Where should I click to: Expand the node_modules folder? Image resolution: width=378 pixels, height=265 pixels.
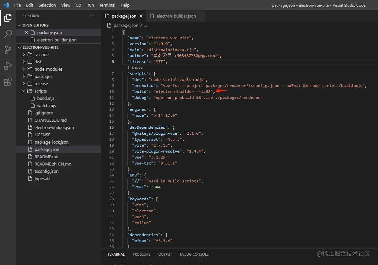pos(58,69)
